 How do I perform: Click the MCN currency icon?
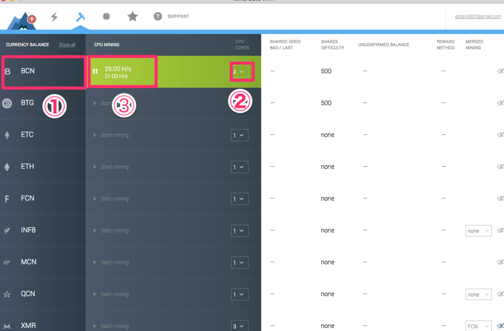[7, 262]
